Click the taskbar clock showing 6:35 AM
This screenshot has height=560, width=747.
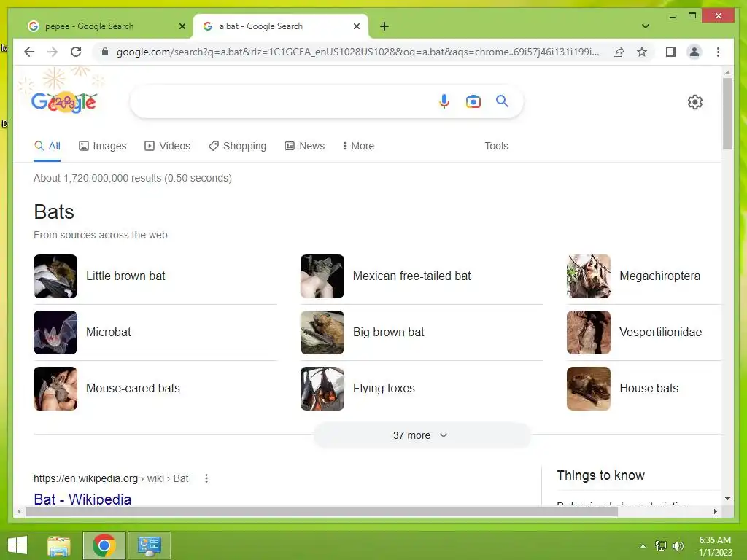(715, 545)
